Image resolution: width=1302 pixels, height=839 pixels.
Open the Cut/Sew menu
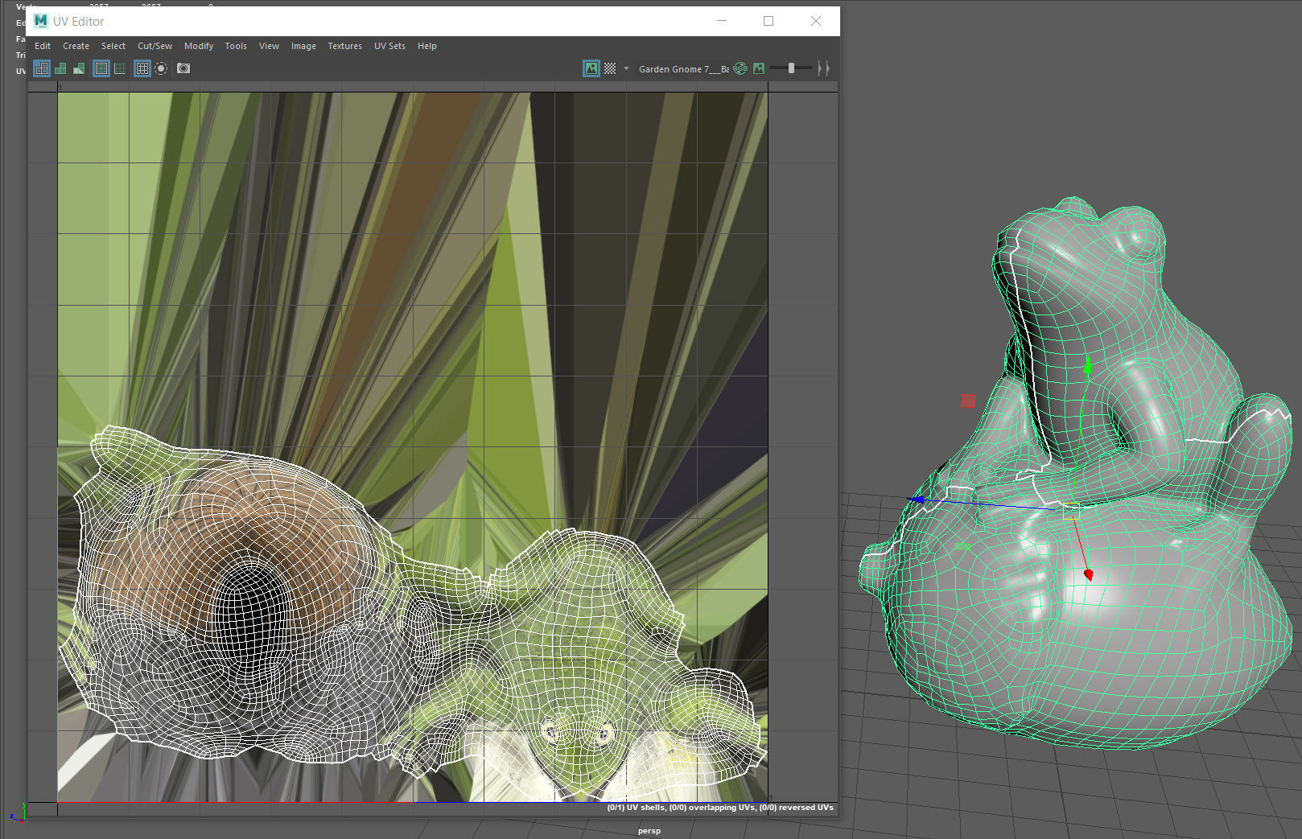tap(154, 46)
